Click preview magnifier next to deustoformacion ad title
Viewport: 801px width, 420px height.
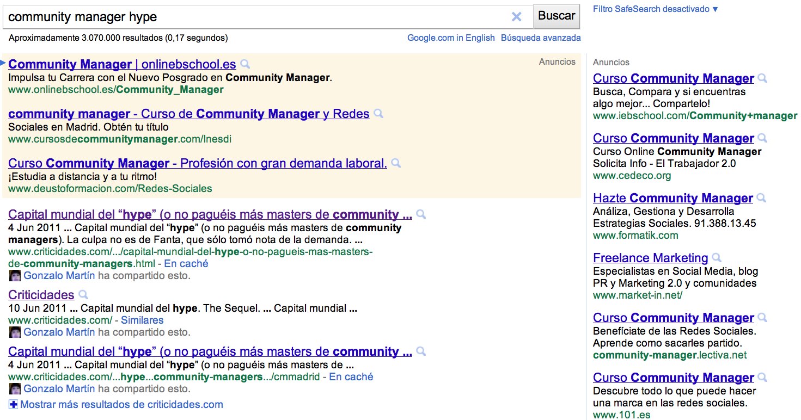pos(396,163)
